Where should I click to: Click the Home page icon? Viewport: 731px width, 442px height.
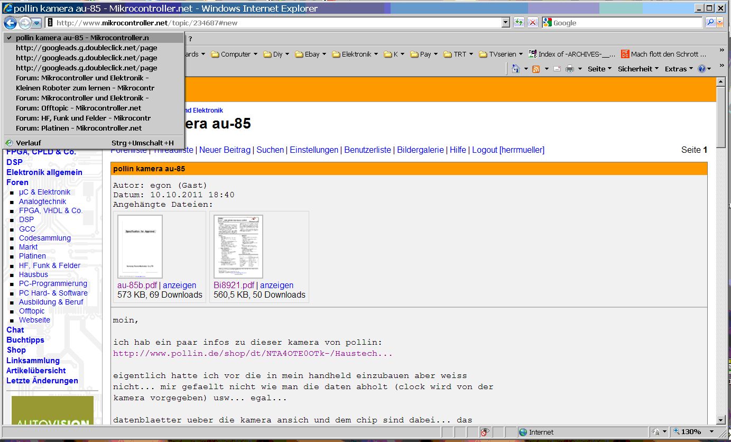(516, 69)
